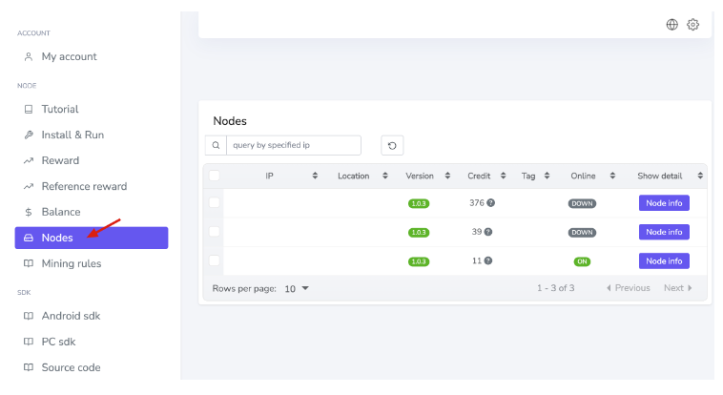The width and height of the screenshot is (723, 395).
Task: Click the My account person icon
Action: pyautogui.click(x=29, y=56)
